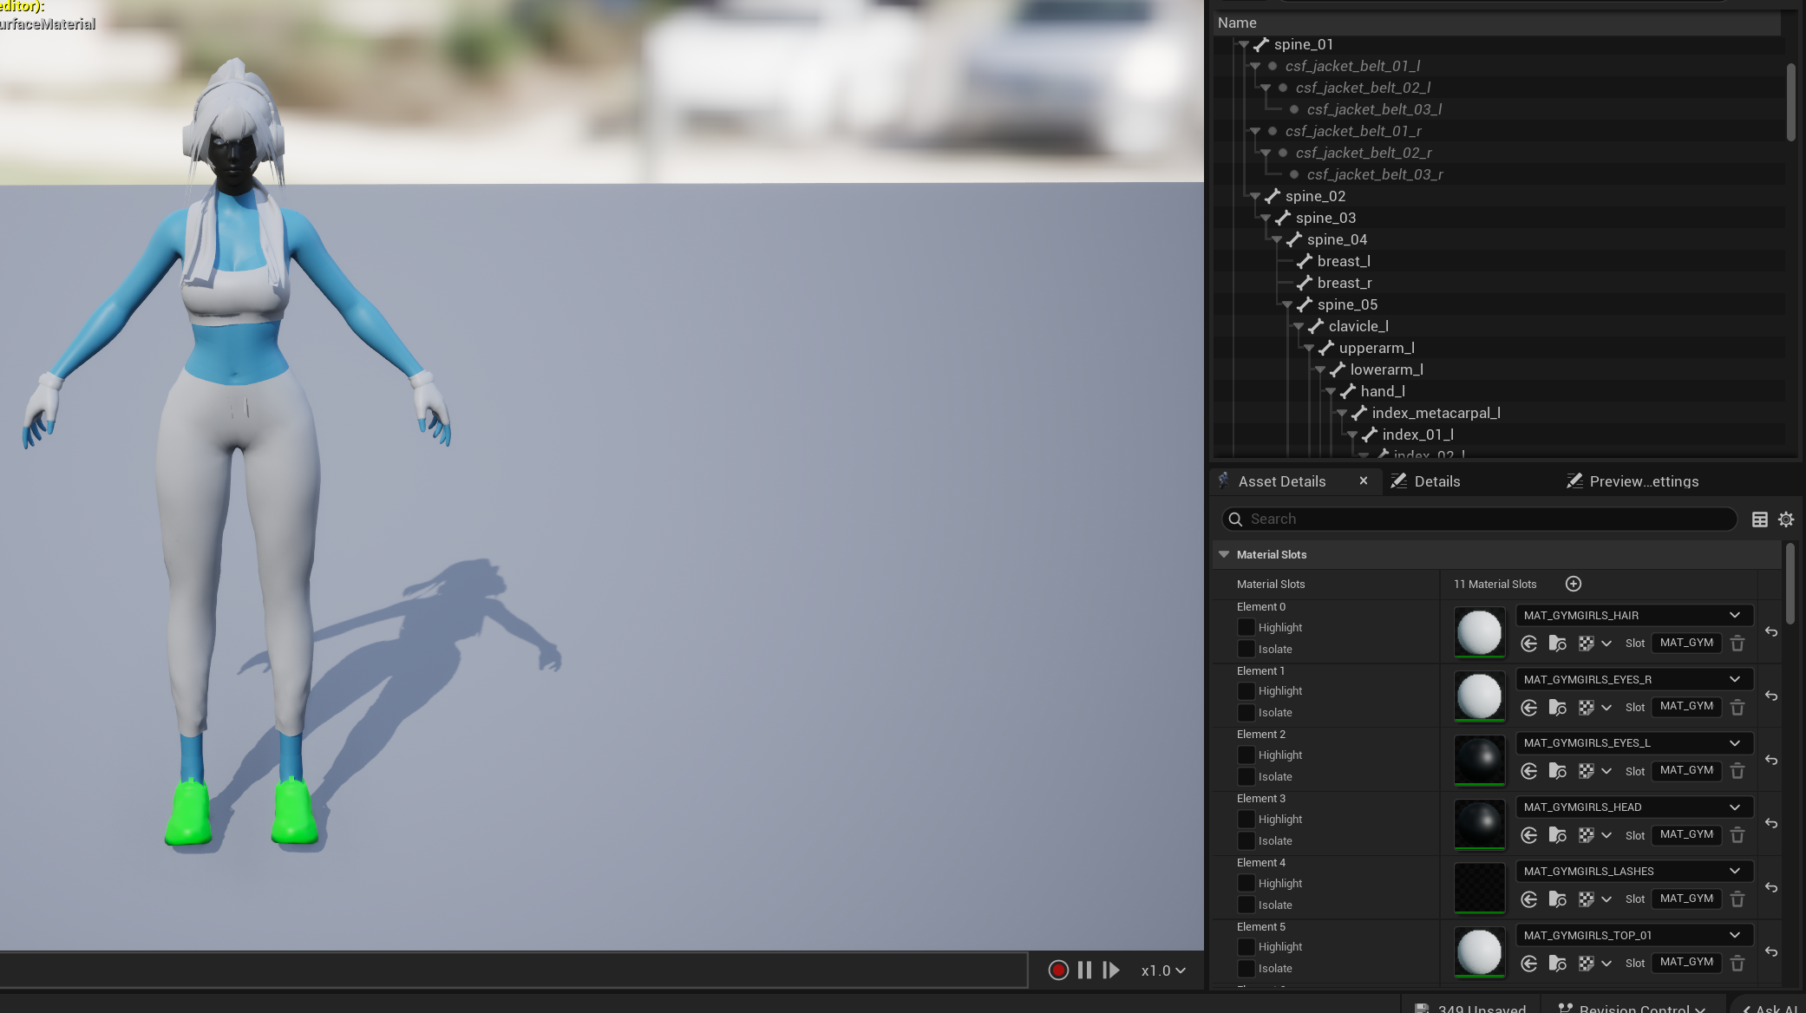Toggle Highlight checkbox for Element 4
The image size is (1806, 1013).
pyautogui.click(x=1247, y=883)
